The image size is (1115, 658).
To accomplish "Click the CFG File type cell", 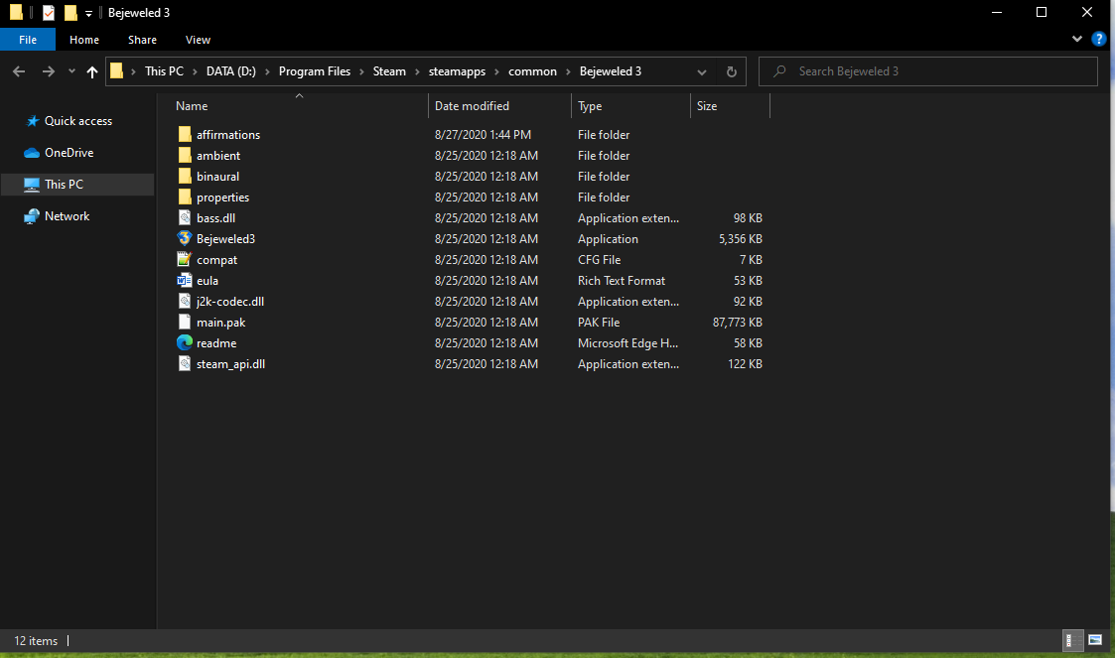I will coord(599,259).
